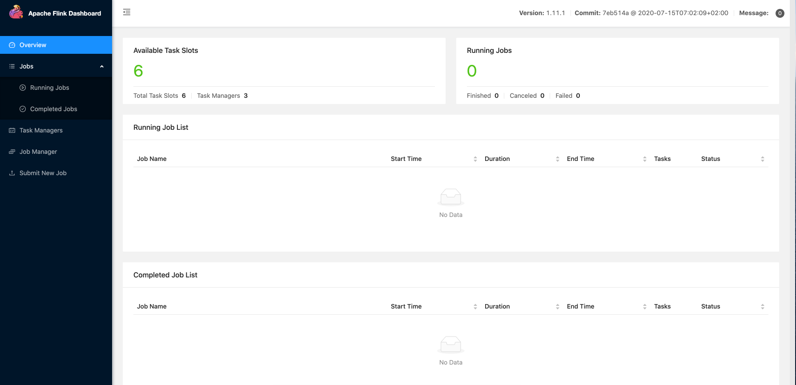Sort Completed Job List by End Time

click(x=644, y=307)
